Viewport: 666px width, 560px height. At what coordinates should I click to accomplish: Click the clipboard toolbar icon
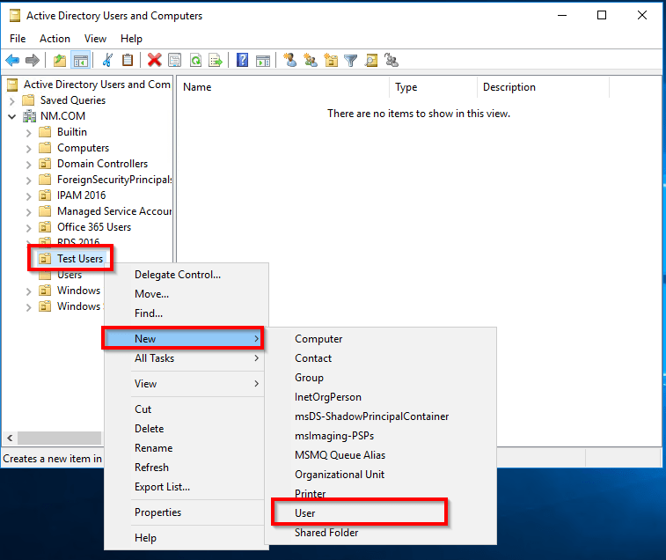point(128,61)
